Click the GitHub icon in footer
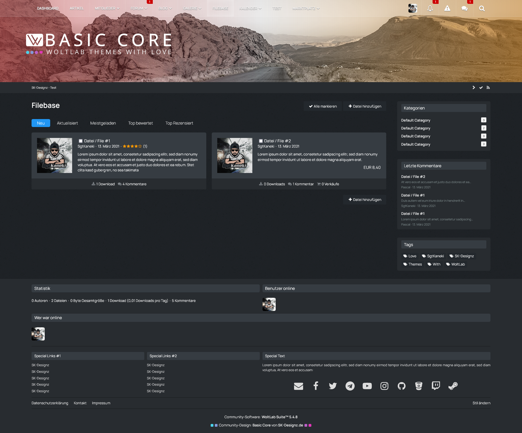Screen dimensions: 522x433 (x=401, y=386)
